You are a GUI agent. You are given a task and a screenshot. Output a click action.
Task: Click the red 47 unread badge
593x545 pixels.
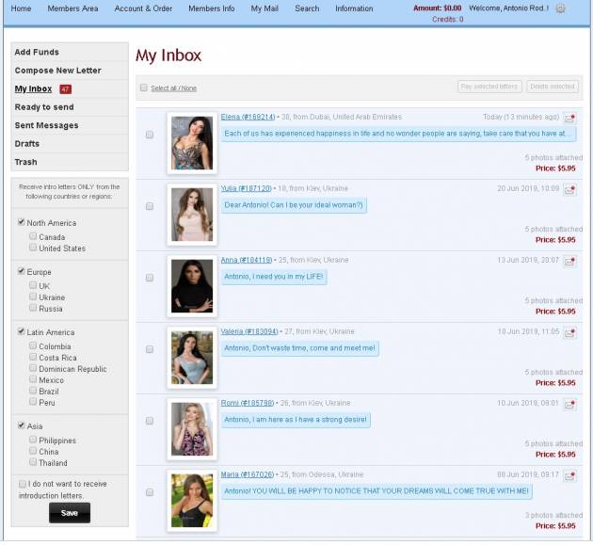coord(66,89)
